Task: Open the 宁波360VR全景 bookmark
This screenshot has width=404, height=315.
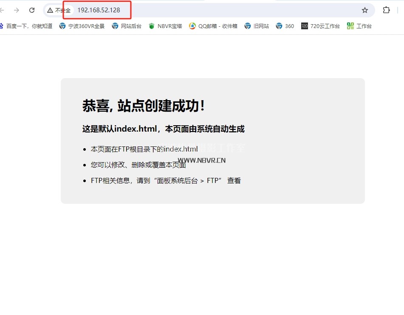Action: [x=82, y=26]
